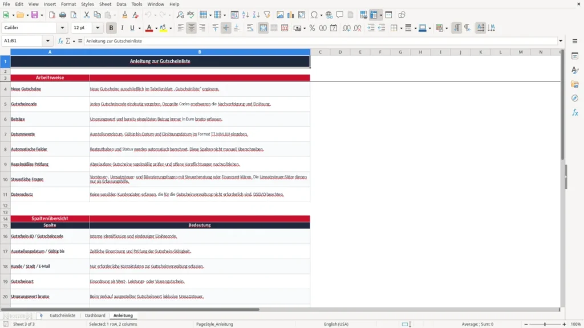
Task: Toggle Bold formatting
Action: (111, 28)
